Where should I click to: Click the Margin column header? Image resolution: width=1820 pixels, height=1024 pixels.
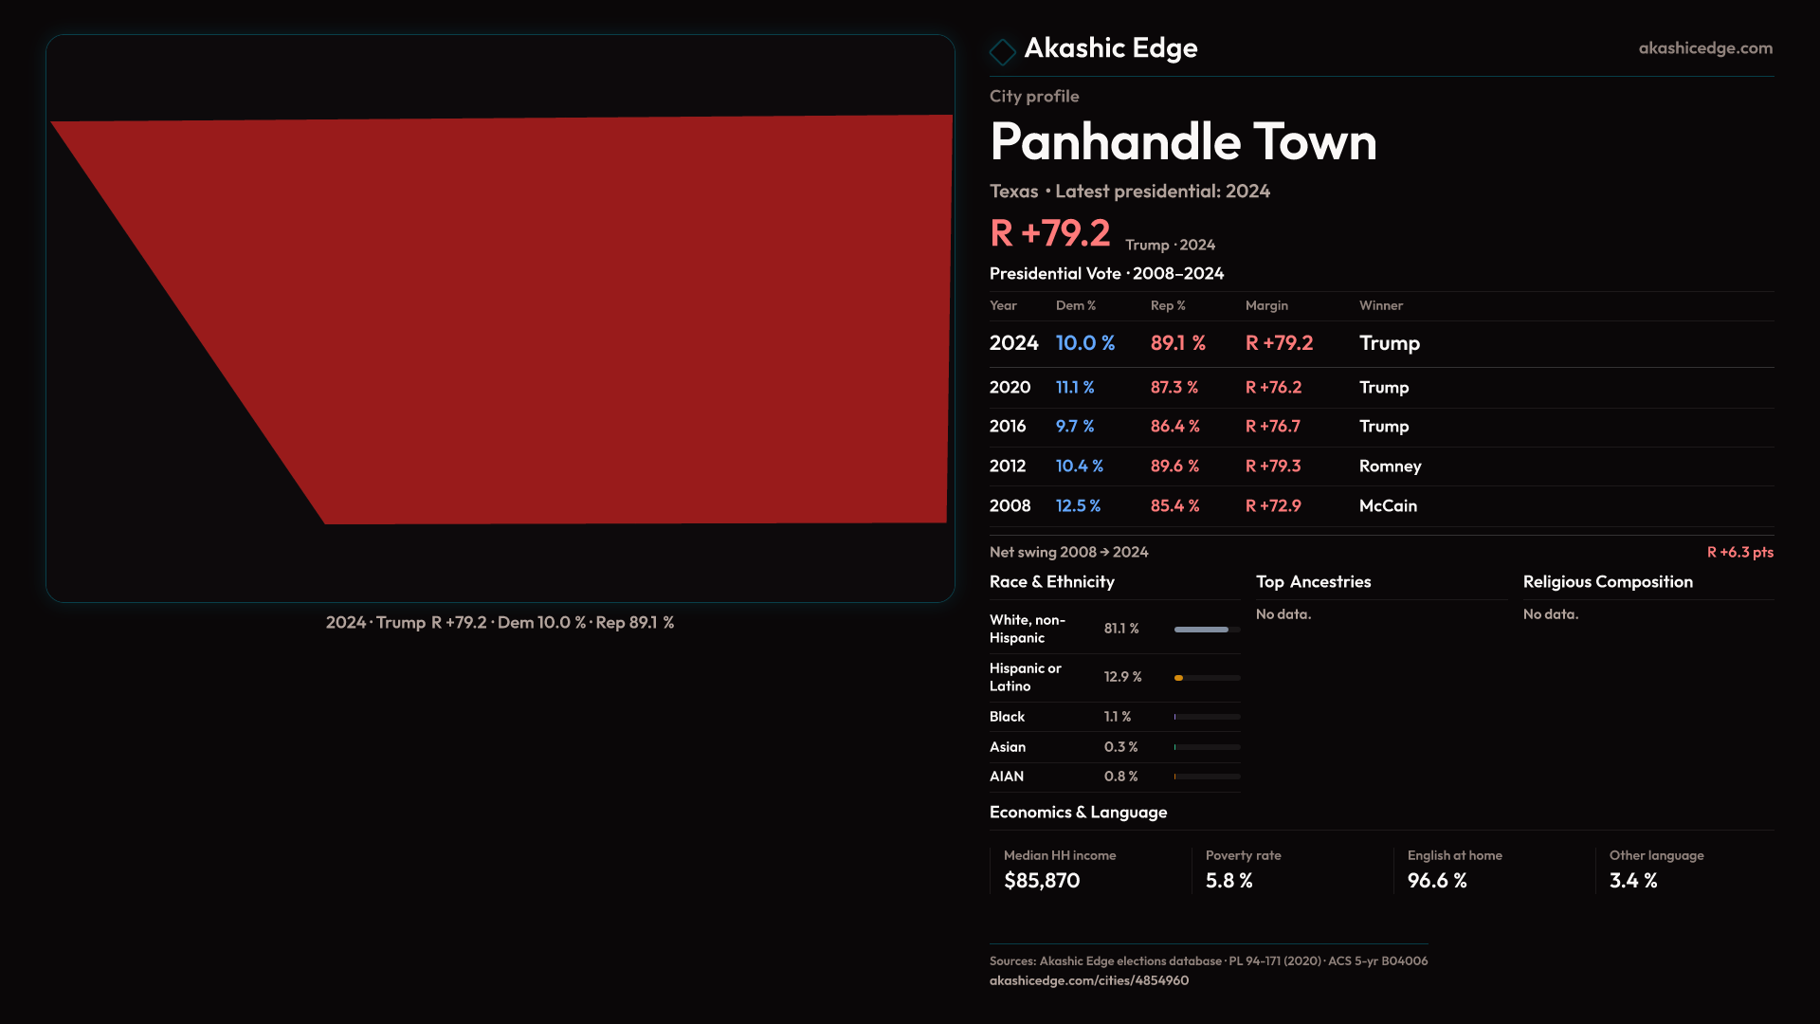[x=1266, y=305]
